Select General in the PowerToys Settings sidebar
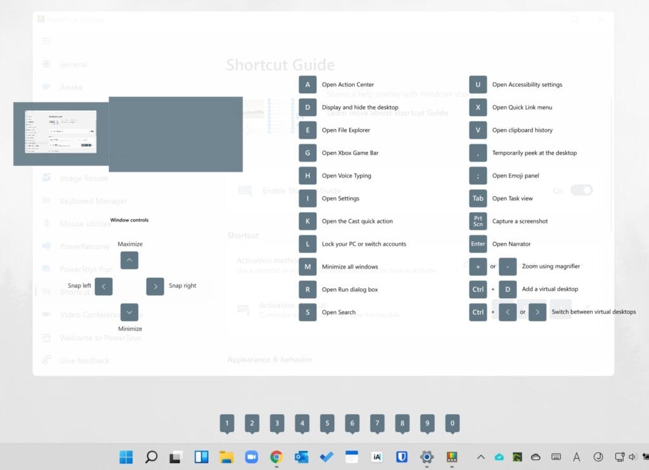This screenshot has width=649, height=470. point(74,65)
